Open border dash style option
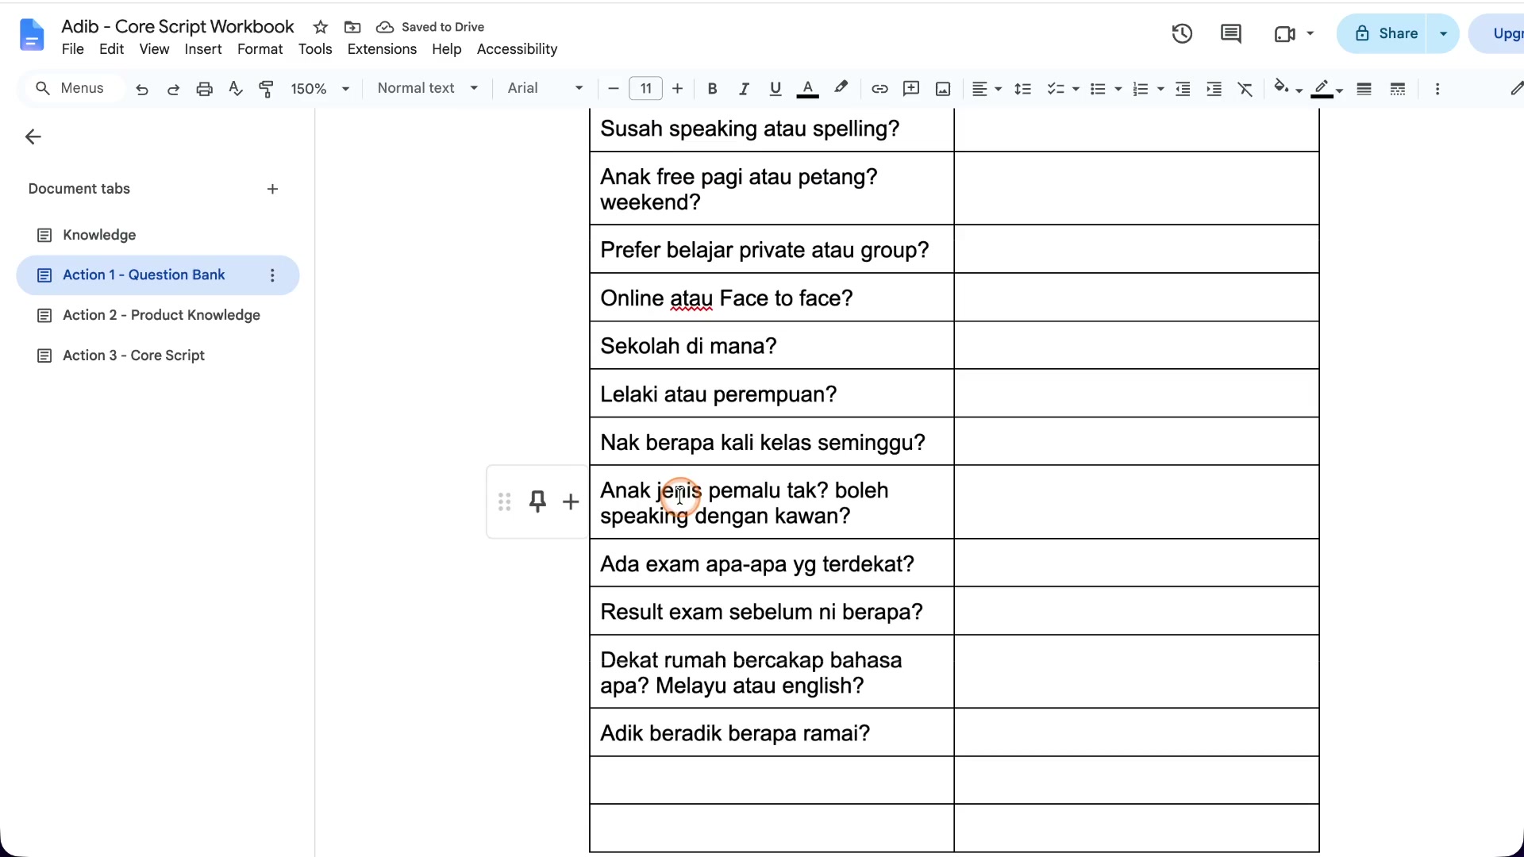Screen dimensions: 1524x857 pos(1398,89)
